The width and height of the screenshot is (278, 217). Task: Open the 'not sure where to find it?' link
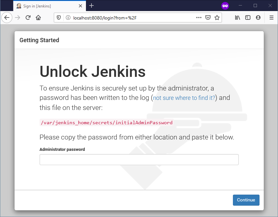tap(184, 98)
